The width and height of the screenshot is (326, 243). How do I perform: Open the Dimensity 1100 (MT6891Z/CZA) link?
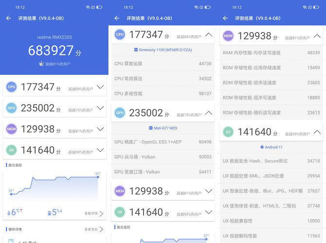point(163,50)
